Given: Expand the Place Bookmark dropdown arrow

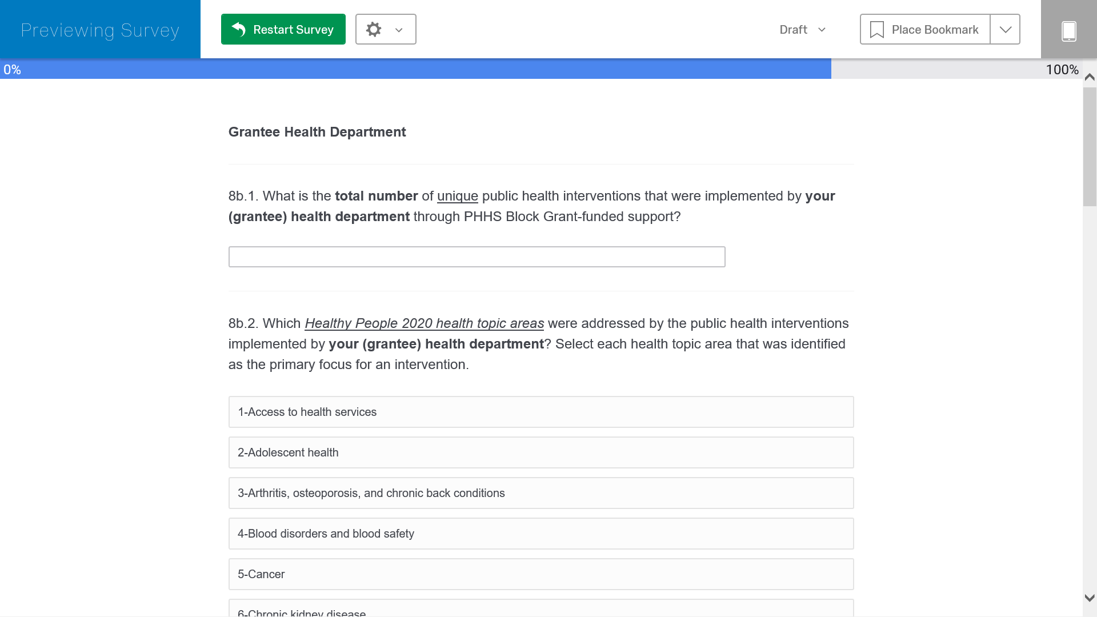Looking at the screenshot, I should tap(1005, 30).
